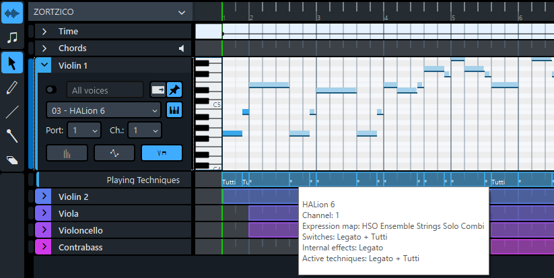Click the Chords track label
554x278 pixels.
click(73, 48)
